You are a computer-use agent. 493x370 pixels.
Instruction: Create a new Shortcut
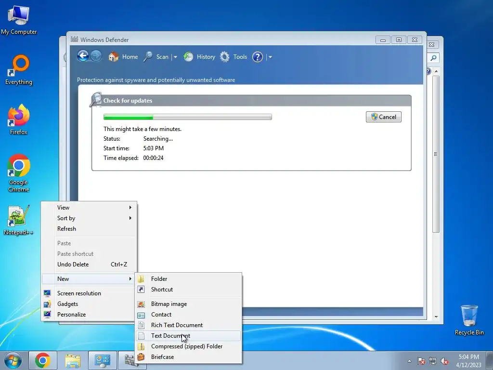pyautogui.click(x=188, y=290)
